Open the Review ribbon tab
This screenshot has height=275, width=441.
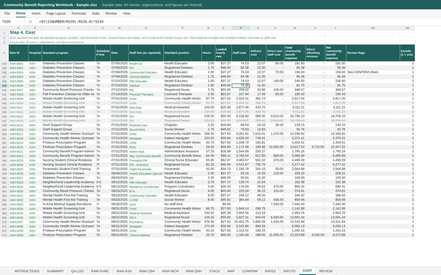(x=111, y=13)
